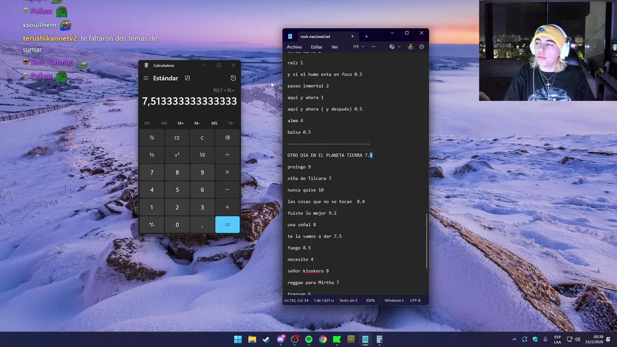Open the Kick app from the taskbar
Image resolution: width=617 pixels, height=347 pixels.
click(337, 339)
